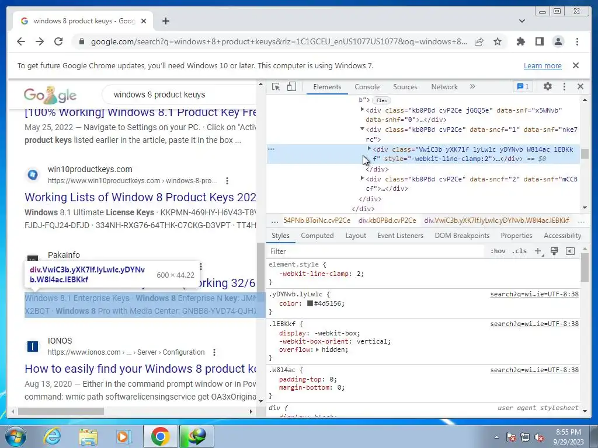This screenshot has width=598, height=448.
Task: Expand the selected VwiC3b div node
Action: click(x=369, y=149)
